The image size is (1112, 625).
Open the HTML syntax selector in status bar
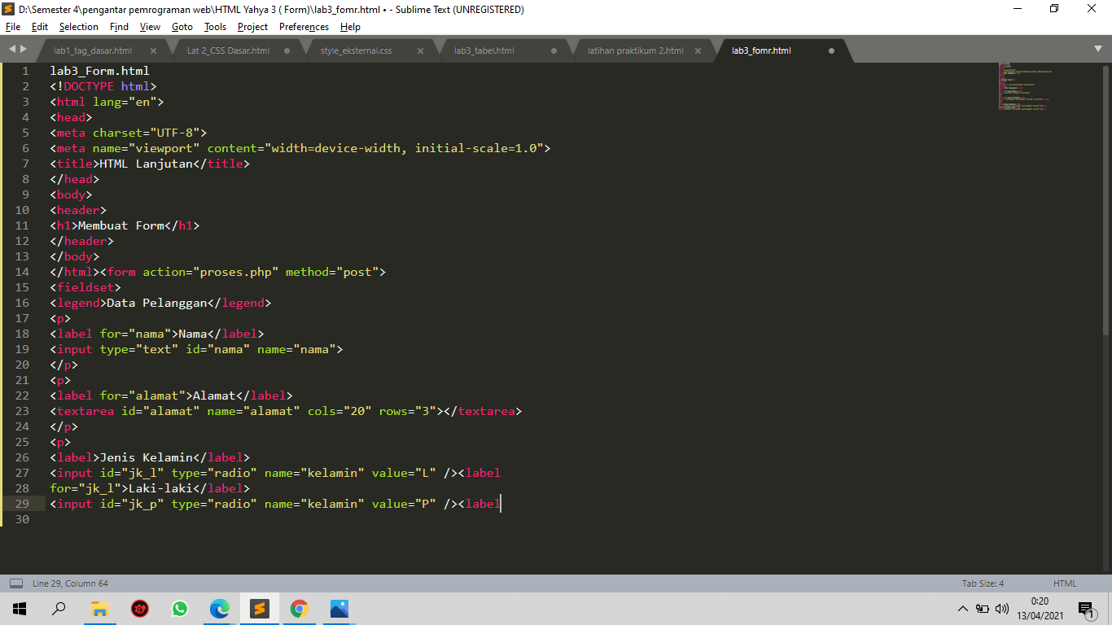[x=1064, y=583]
